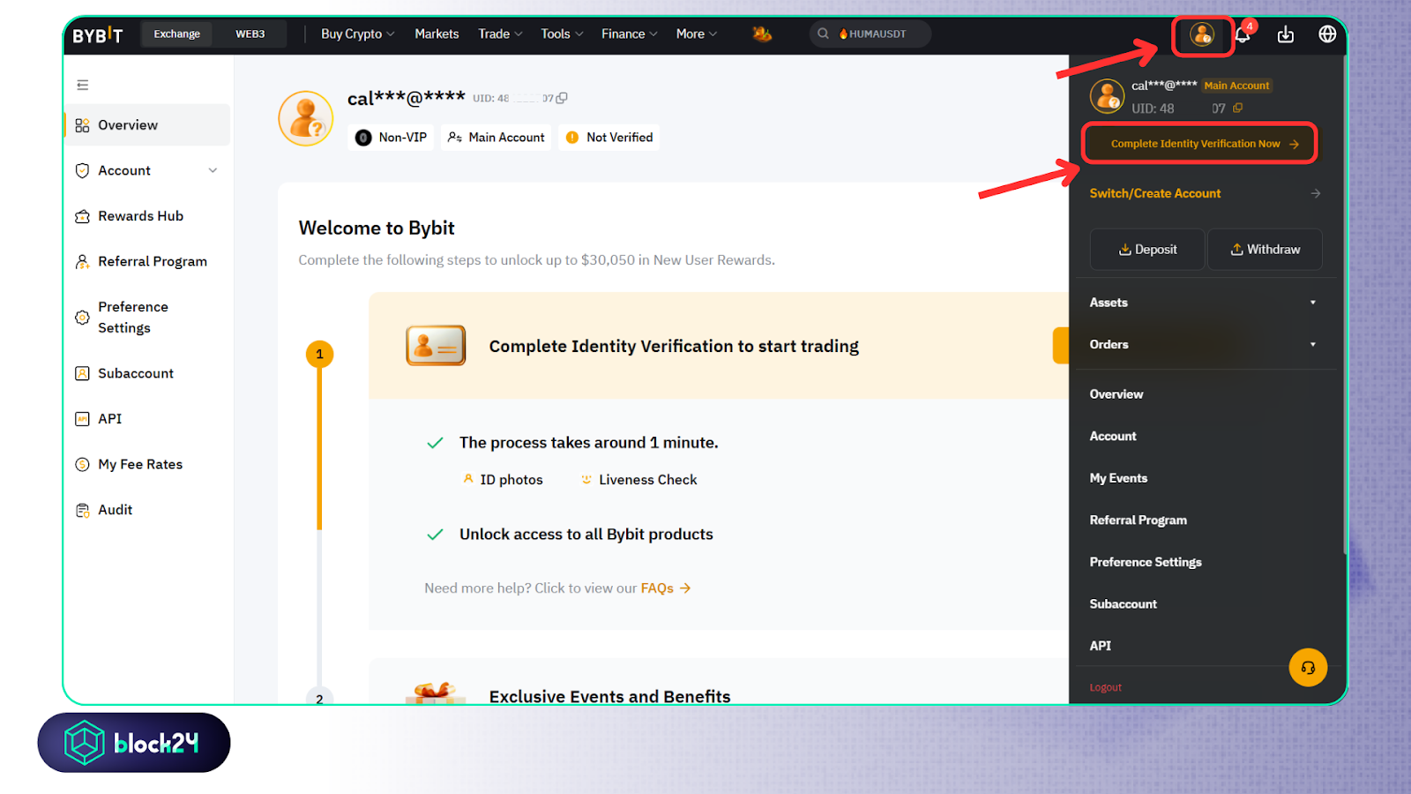Copy UID next to profile name
Screen dimensions: 1411x794
[562, 98]
